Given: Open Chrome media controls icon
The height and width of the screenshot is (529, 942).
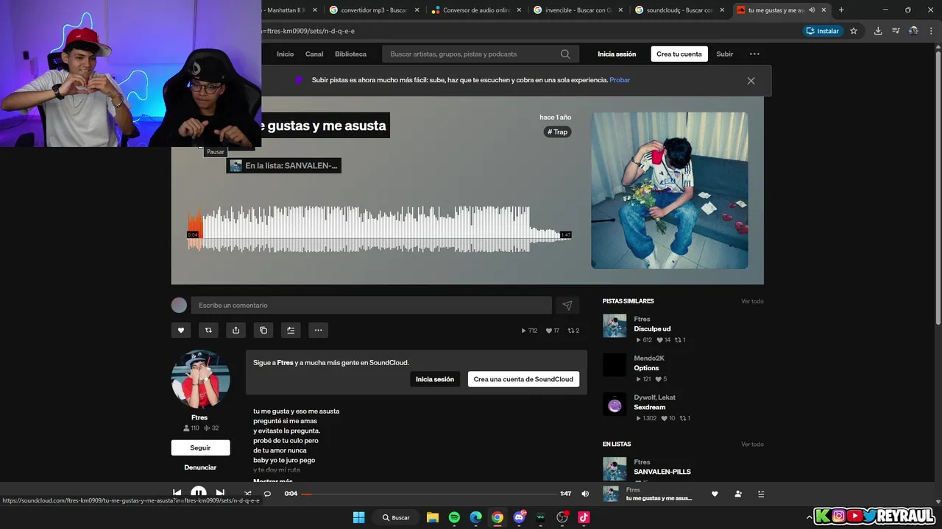Looking at the screenshot, I should [x=896, y=31].
